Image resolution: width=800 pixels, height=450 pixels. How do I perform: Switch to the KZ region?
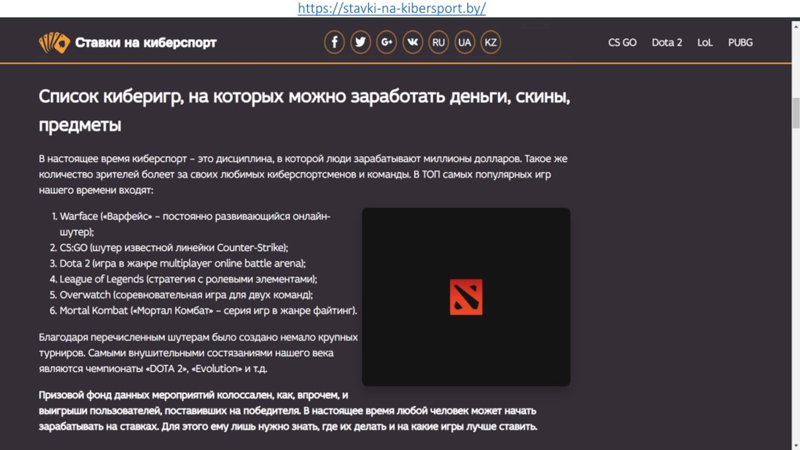pos(491,42)
